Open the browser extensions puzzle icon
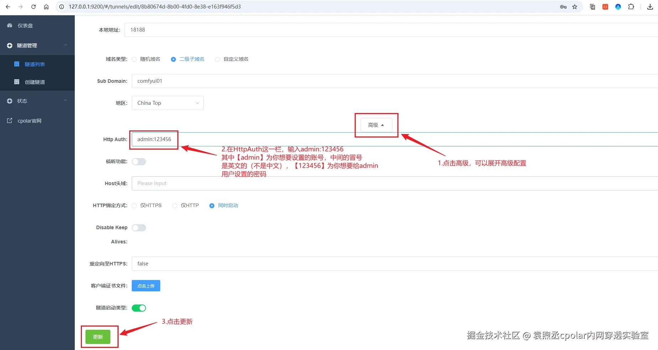This screenshot has width=658, height=350. tap(631, 7)
